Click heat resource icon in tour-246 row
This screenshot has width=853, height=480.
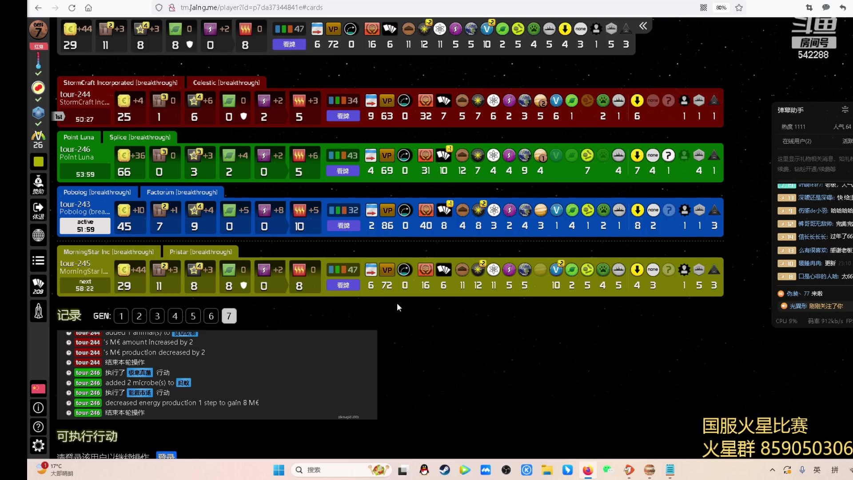(299, 156)
